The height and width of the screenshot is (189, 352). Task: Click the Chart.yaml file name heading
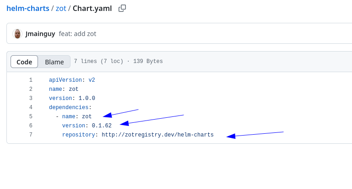[x=92, y=8]
